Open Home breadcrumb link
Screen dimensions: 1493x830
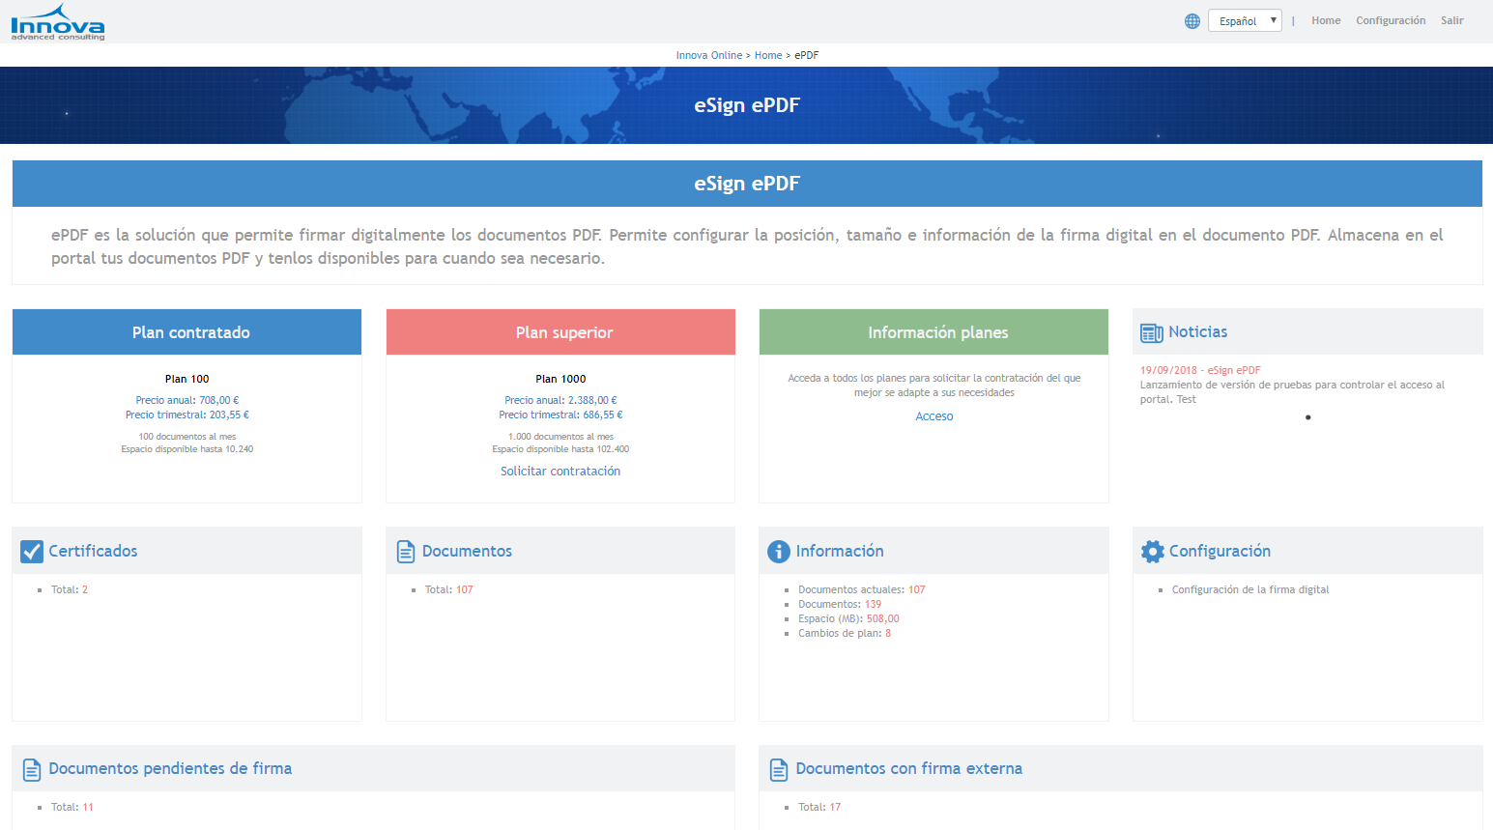pos(768,55)
